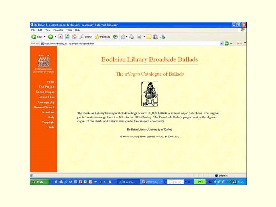This screenshot has width=276, height=207.
Task: Expand the Back button history arrow
Action: (45, 37)
